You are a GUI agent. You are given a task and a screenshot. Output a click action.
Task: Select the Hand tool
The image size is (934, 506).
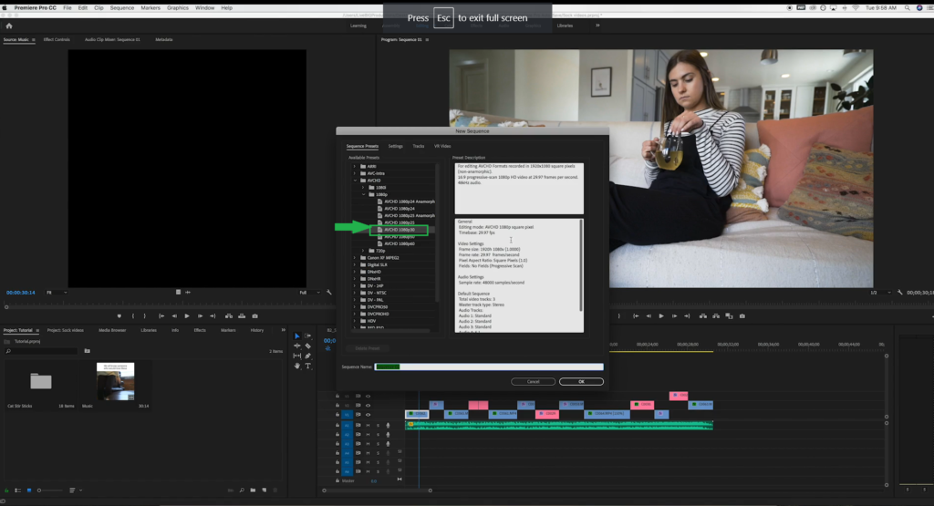(296, 367)
